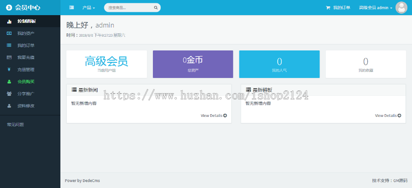Screen dimensions: 412x188
Task: Expand the 高级会员 admin dropdown
Action: [375, 8]
